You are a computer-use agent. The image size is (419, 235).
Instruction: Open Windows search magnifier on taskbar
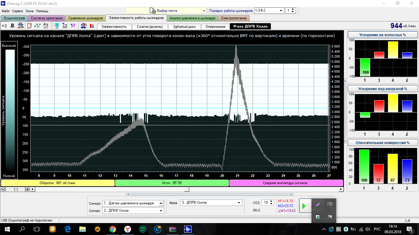[x=22, y=229]
